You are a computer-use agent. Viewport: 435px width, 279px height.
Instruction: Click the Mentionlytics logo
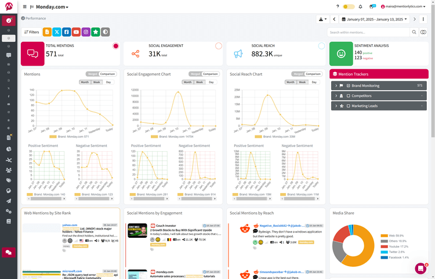pyautogui.click(x=9, y=6)
